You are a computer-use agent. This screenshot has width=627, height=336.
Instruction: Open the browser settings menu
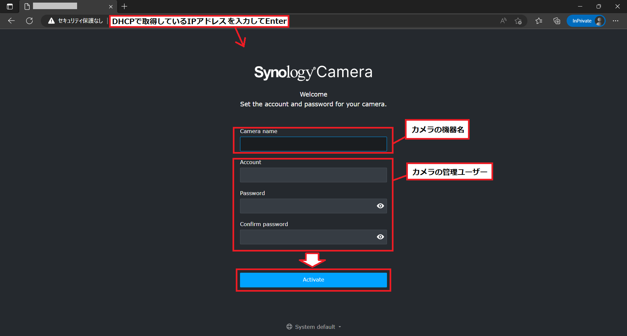point(616,21)
